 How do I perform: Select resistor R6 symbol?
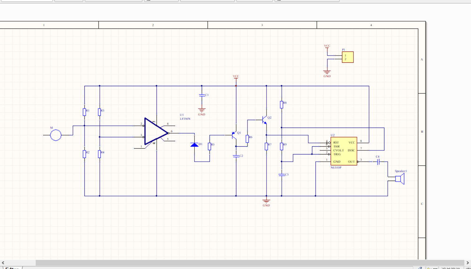pyautogui.click(x=247, y=139)
